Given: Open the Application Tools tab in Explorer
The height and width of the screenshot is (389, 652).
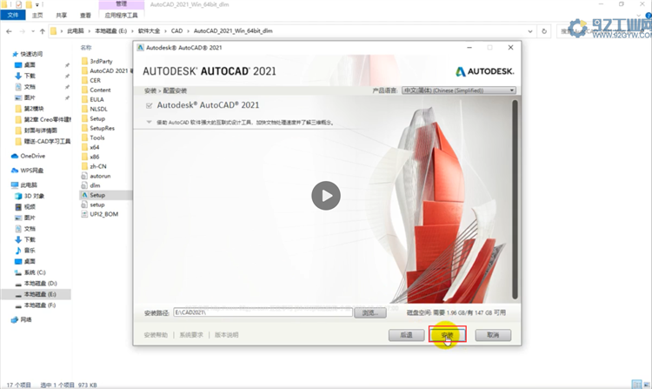Looking at the screenshot, I should [122, 15].
